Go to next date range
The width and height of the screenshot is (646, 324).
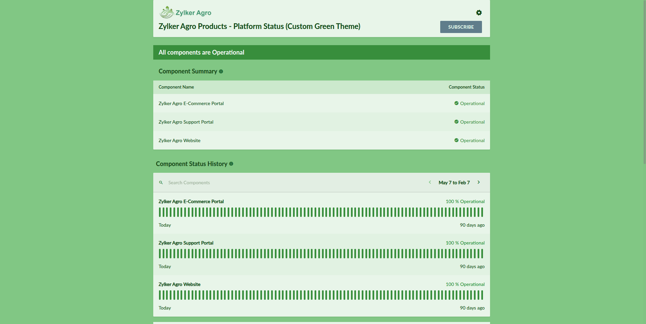click(479, 182)
